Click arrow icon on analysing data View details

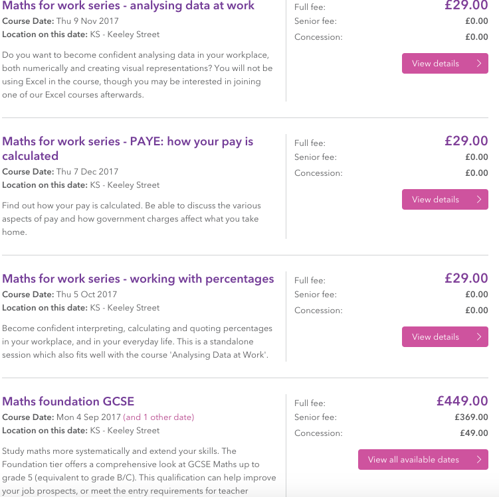click(x=479, y=64)
